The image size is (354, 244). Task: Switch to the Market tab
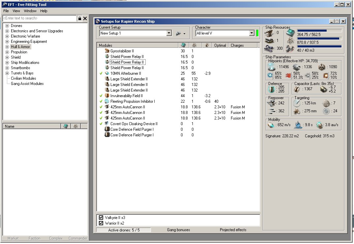(x=13, y=238)
